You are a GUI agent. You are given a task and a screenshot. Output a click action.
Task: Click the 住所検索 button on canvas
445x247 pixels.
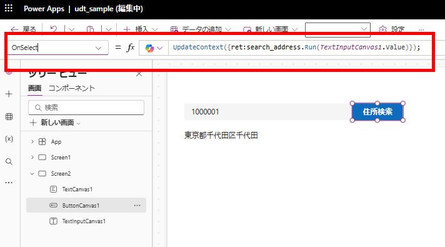[x=377, y=111]
